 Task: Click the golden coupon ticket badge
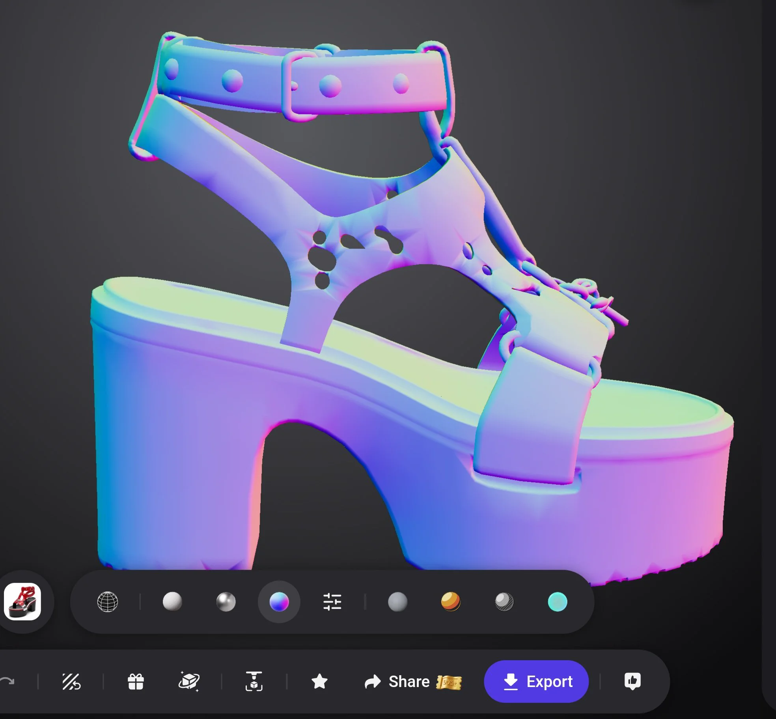pos(449,682)
